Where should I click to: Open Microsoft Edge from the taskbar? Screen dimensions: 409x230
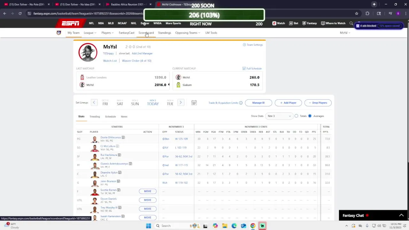(x=234, y=226)
